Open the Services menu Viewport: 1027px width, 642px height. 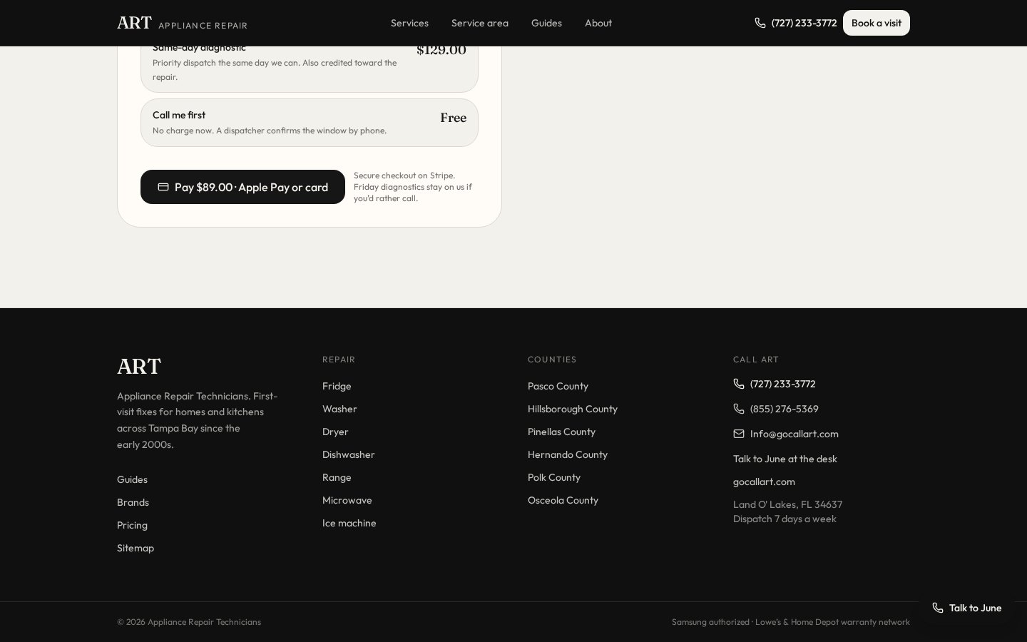[x=409, y=23]
